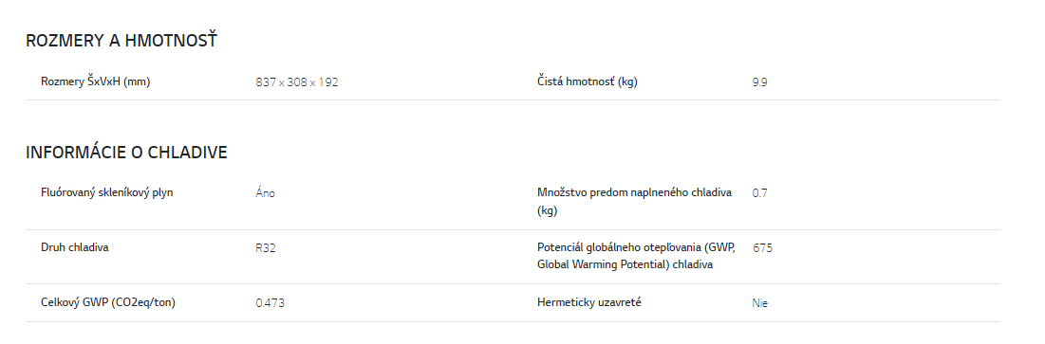1045x344 pixels.
Task: Click the 675 GWP value
Action: tap(762, 248)
